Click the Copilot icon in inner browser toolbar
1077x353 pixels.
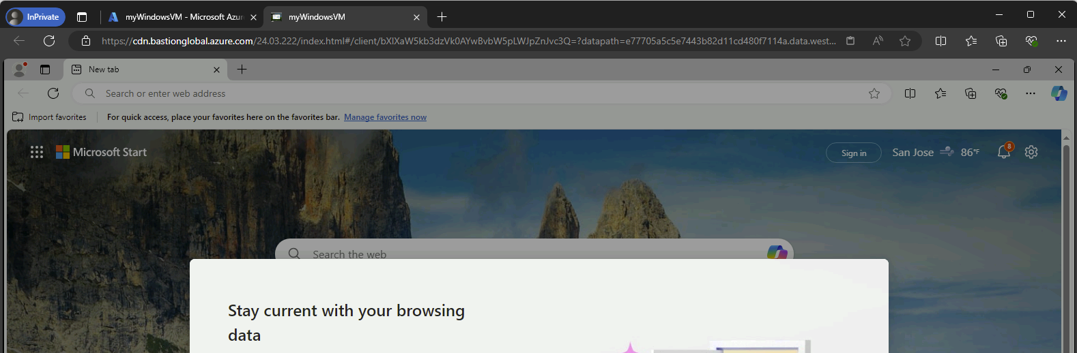pyautogui.click(x=1059, y=93)
